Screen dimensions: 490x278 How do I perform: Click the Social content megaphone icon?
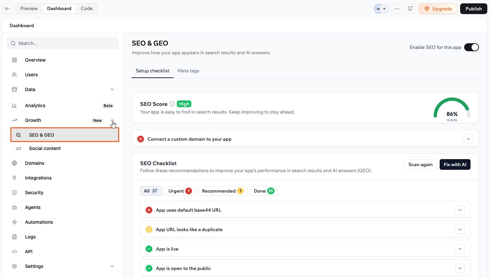[x=19, y=148]
